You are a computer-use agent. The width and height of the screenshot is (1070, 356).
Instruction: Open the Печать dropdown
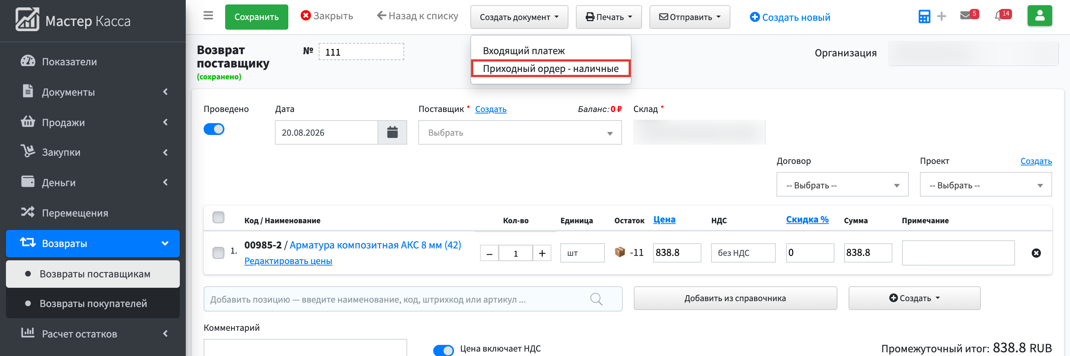(x=609, y=17)
